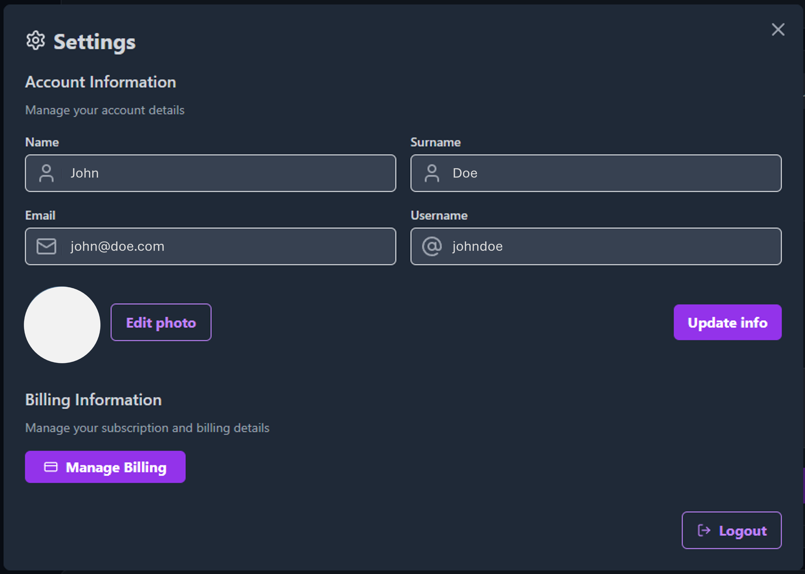This screenshot has height=574, width=805.
Task: Close the Settings dialog with X
Action: (x=778, y=30)
